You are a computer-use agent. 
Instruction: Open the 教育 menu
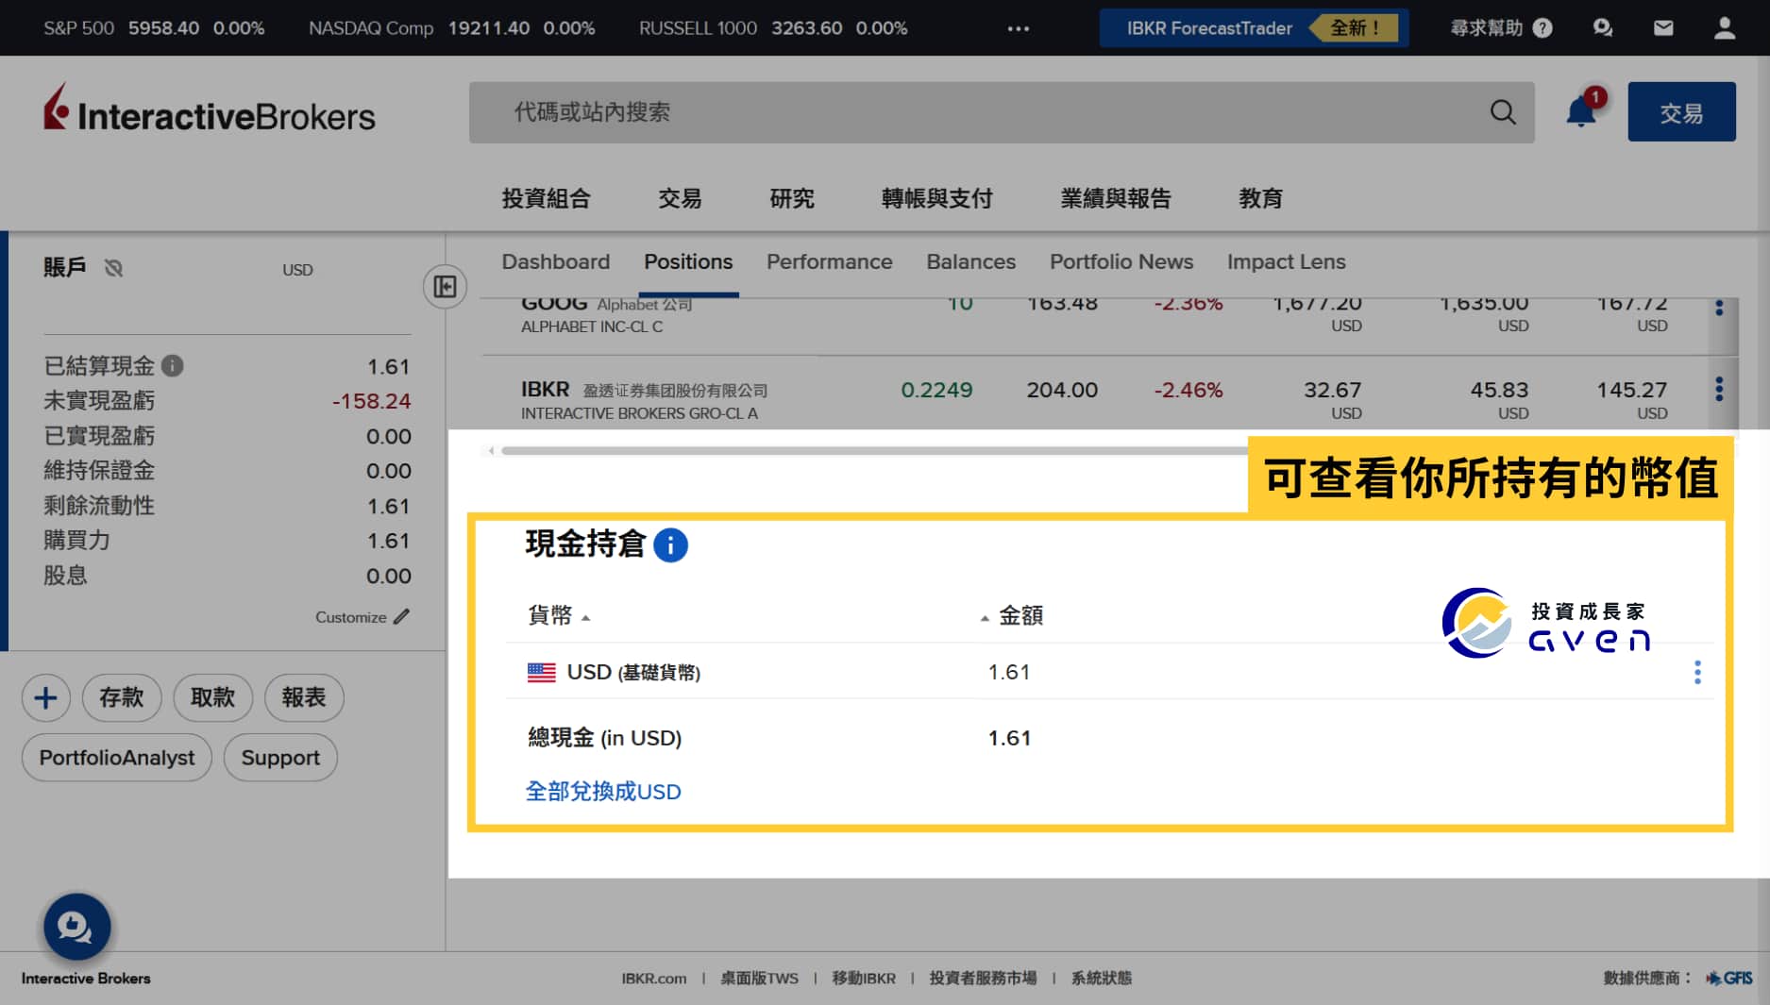point(1260,198)
